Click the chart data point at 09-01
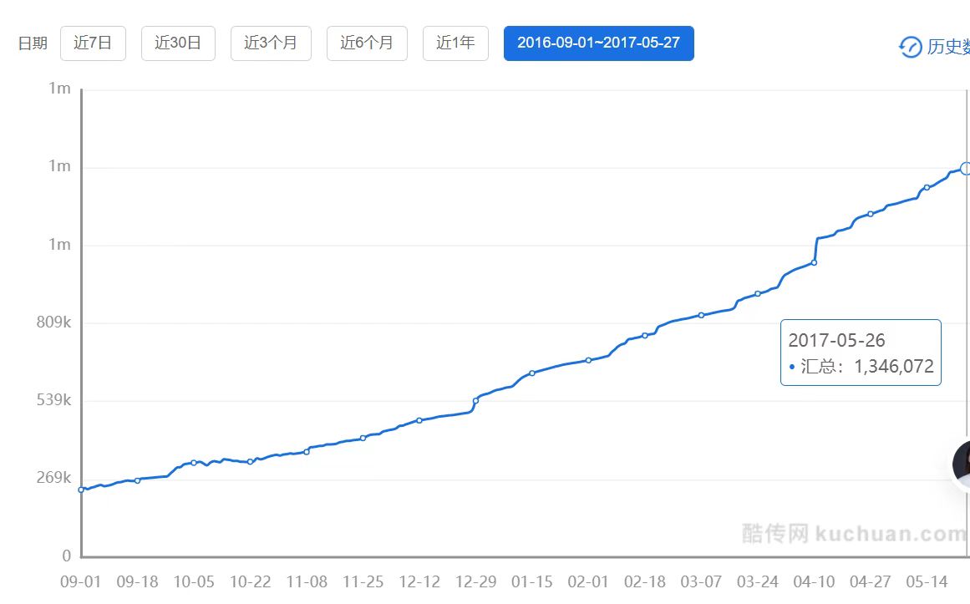970x604 pixels. (x=81, y=490)
